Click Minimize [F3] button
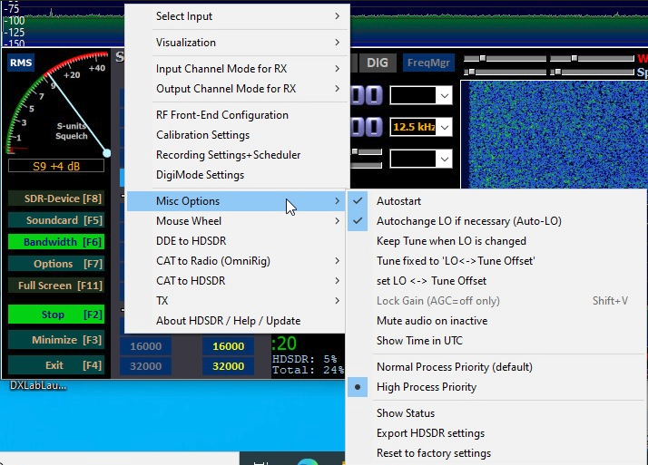The image size is (648, 465). pyautogui.click(x=56, y=340)
